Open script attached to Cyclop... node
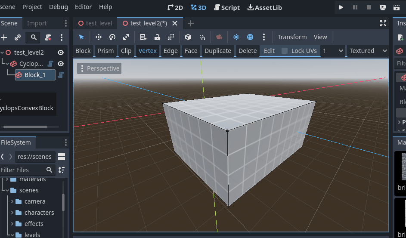Screen dimensions: 406x238 (x=50, y=64)
